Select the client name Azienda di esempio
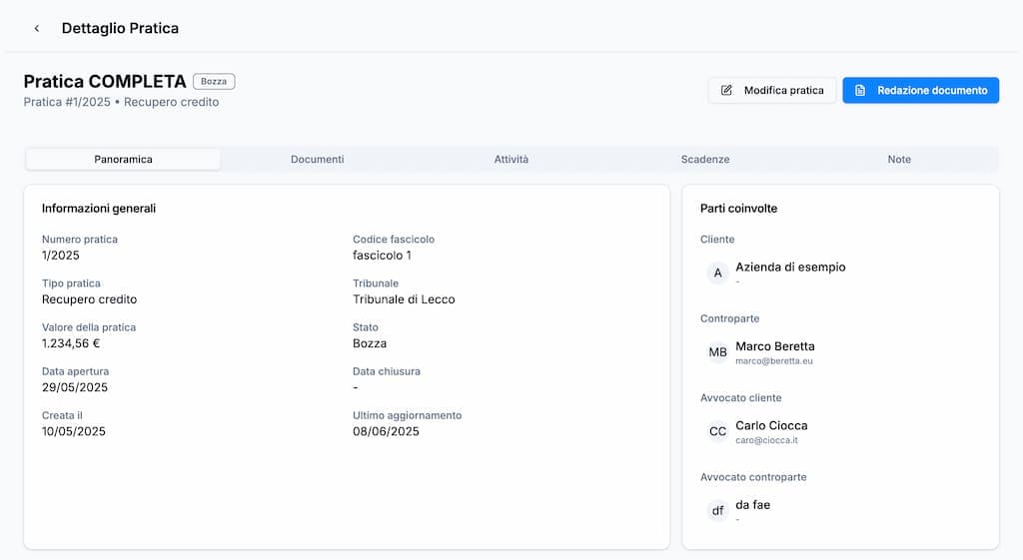This screenshot has width=1023, height=560. click(x=790, y=267)
